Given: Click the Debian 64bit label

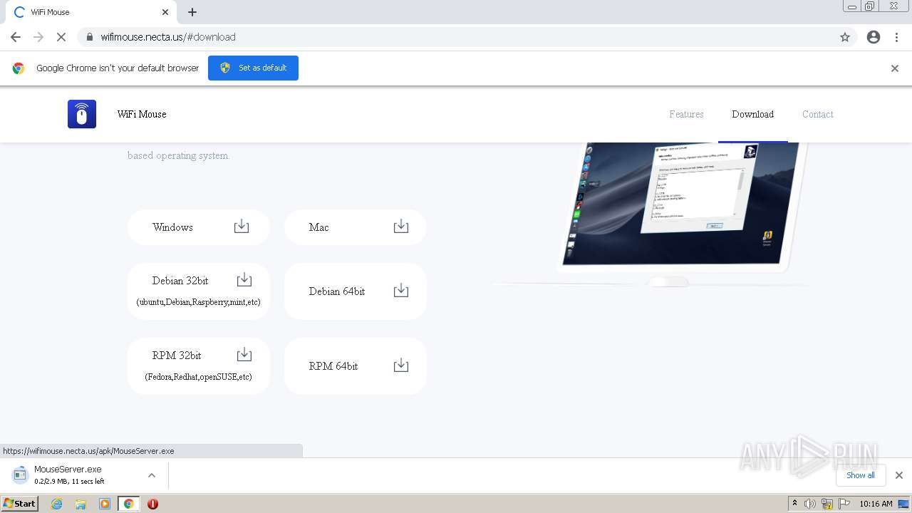Looking at the screenshot, I should (337, 291).
